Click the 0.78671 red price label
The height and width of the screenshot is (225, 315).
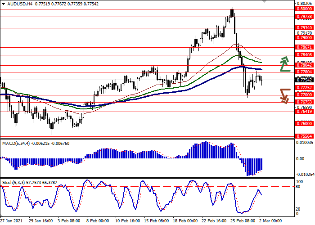[x=304, y=47]
